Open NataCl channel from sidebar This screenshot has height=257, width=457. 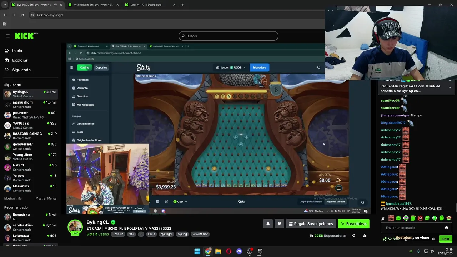click(x=30, y=167)
